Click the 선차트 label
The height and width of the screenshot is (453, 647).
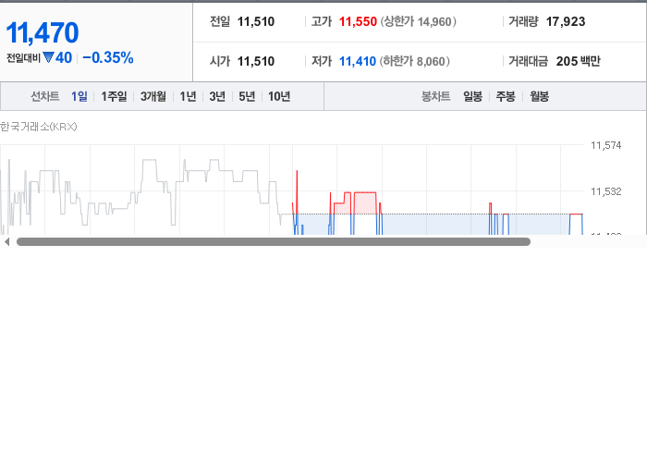[45, 96]
